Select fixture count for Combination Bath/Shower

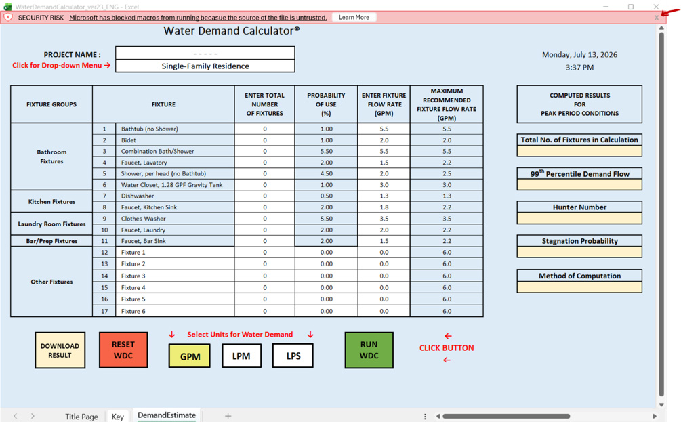point(264,152)
